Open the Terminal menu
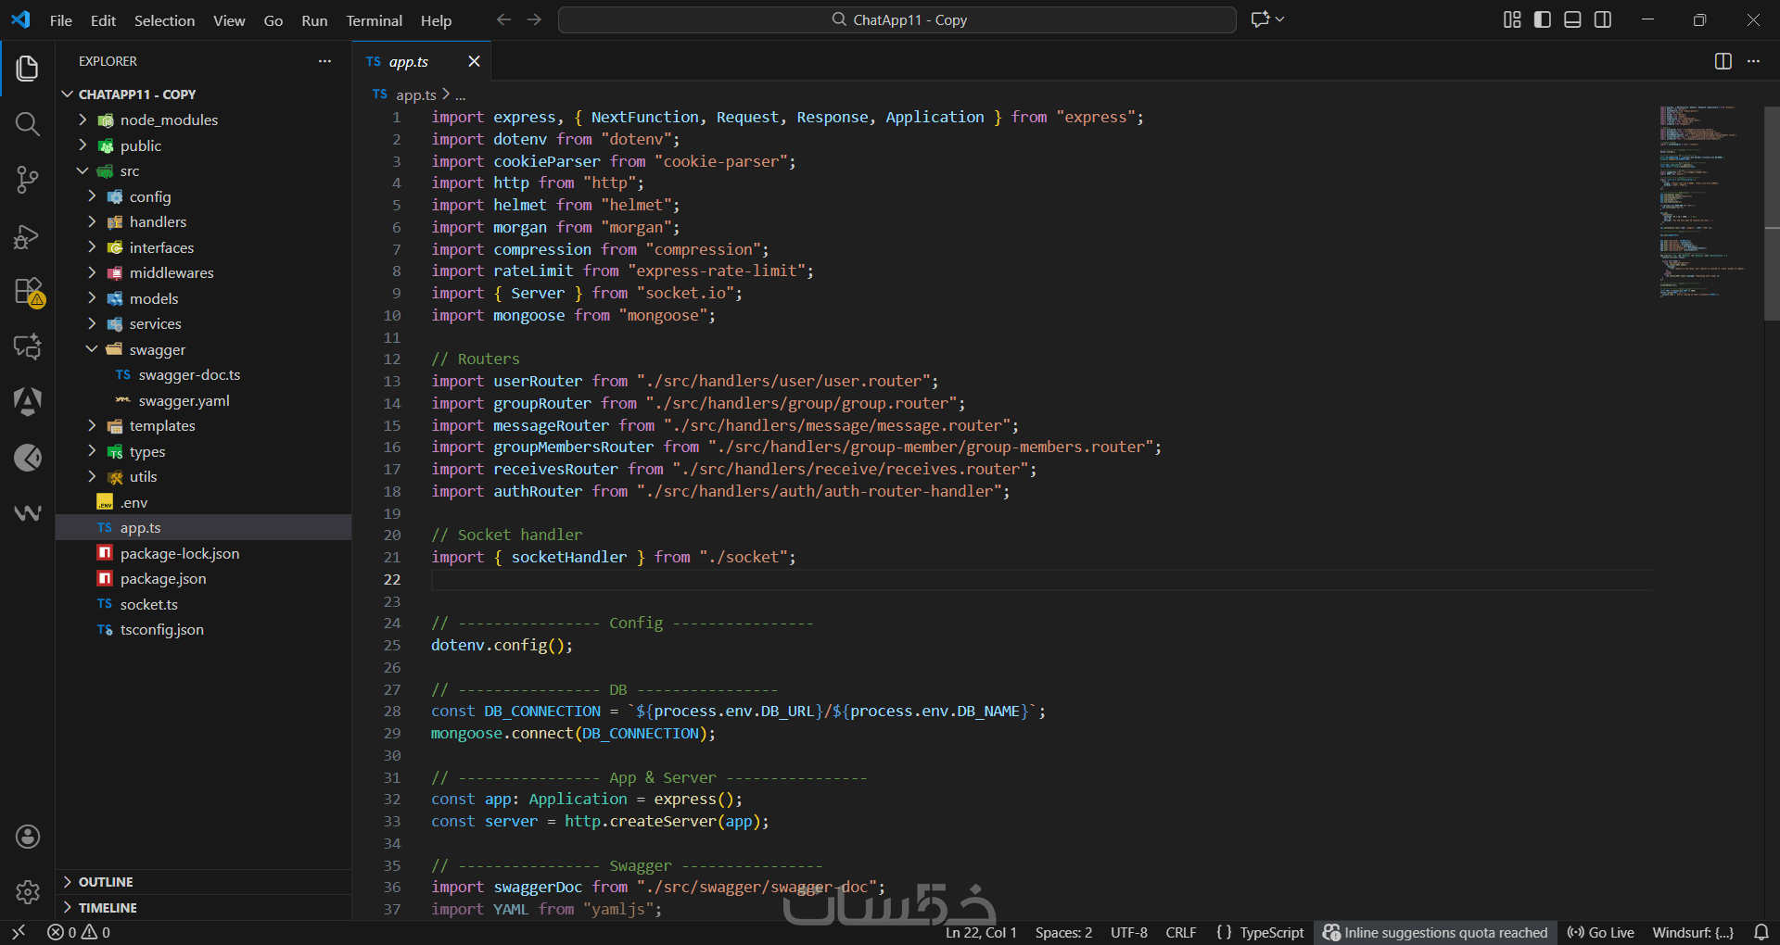 tap(375, 20)
